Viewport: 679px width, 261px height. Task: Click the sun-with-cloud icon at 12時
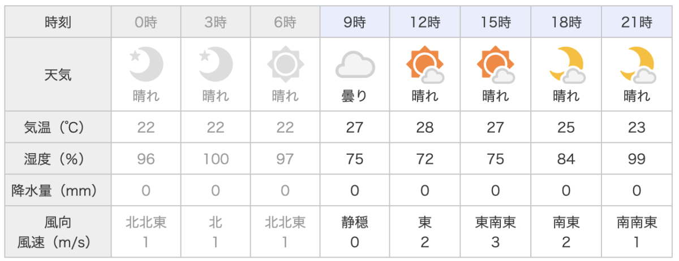pyautogui.click(x=425, y=64)
